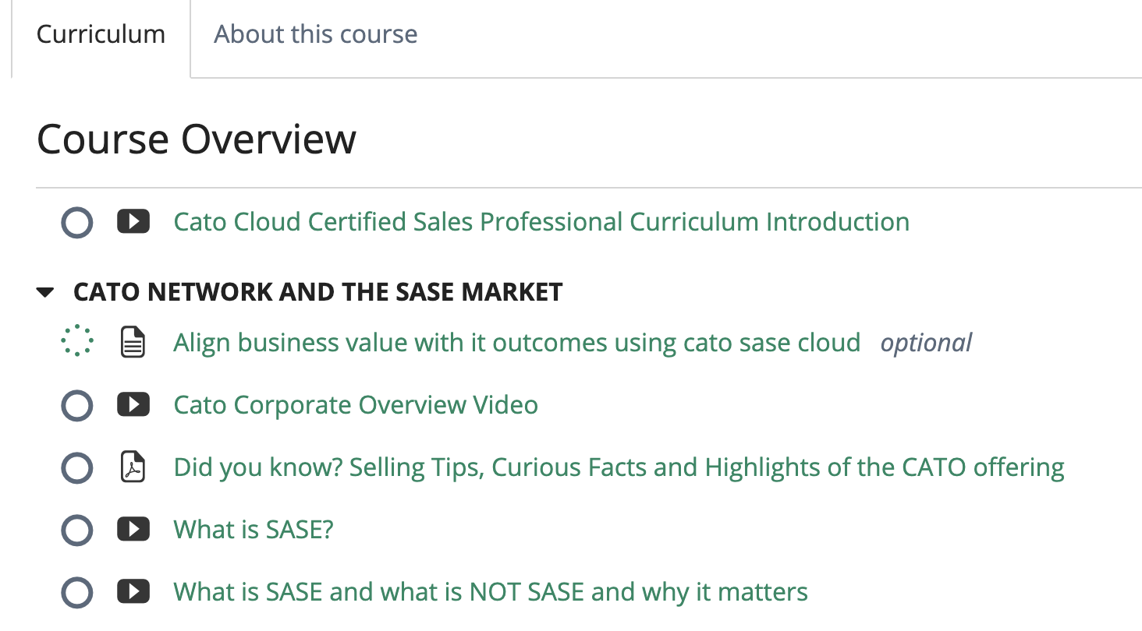Select the document icon next to Align business value
This screenshot has height=631, width=1142.
[133, 340]
